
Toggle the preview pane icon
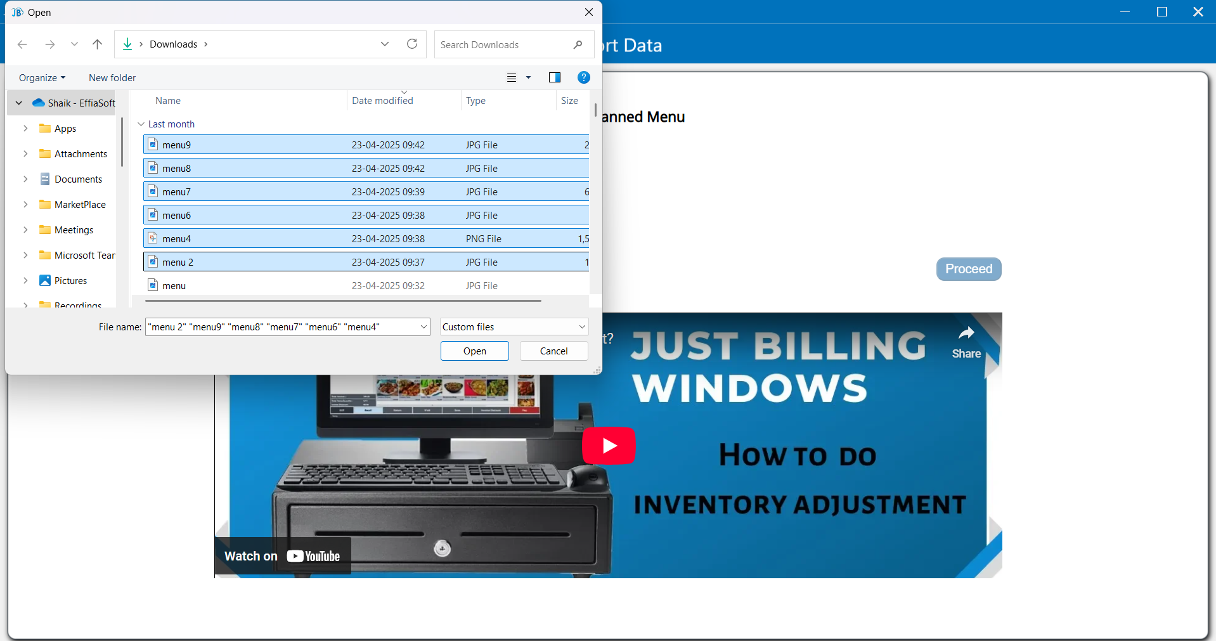point(554,77)
